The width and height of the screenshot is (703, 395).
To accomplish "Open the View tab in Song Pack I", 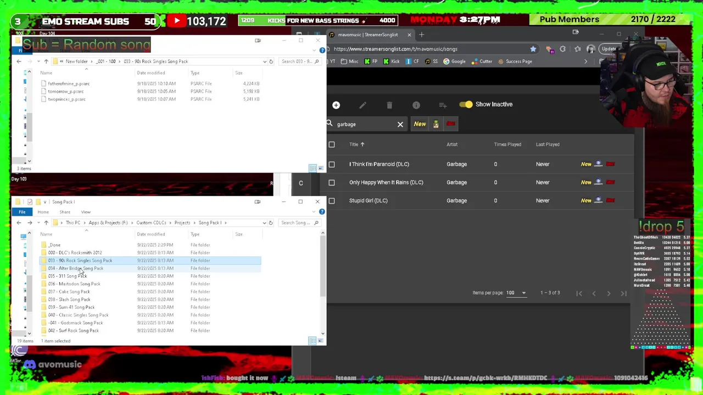I will (x=86, y=212).
